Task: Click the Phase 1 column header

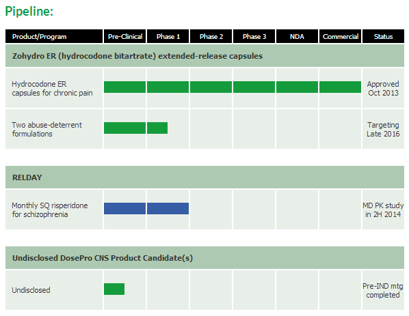Action: [x=168, y=36]
